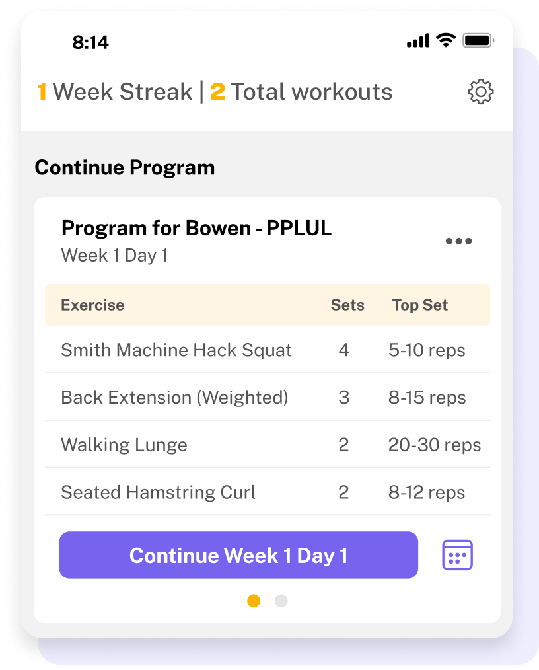
Task: Tap the cellular signal bars icon
Action: (x=417, y=40)
